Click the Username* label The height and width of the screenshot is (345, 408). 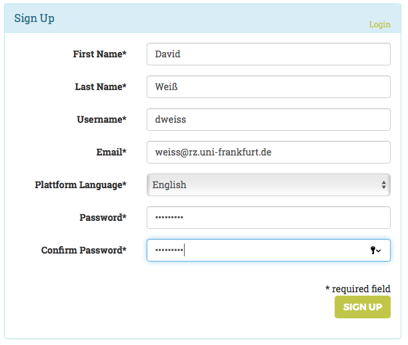click(x=101, y=119)
